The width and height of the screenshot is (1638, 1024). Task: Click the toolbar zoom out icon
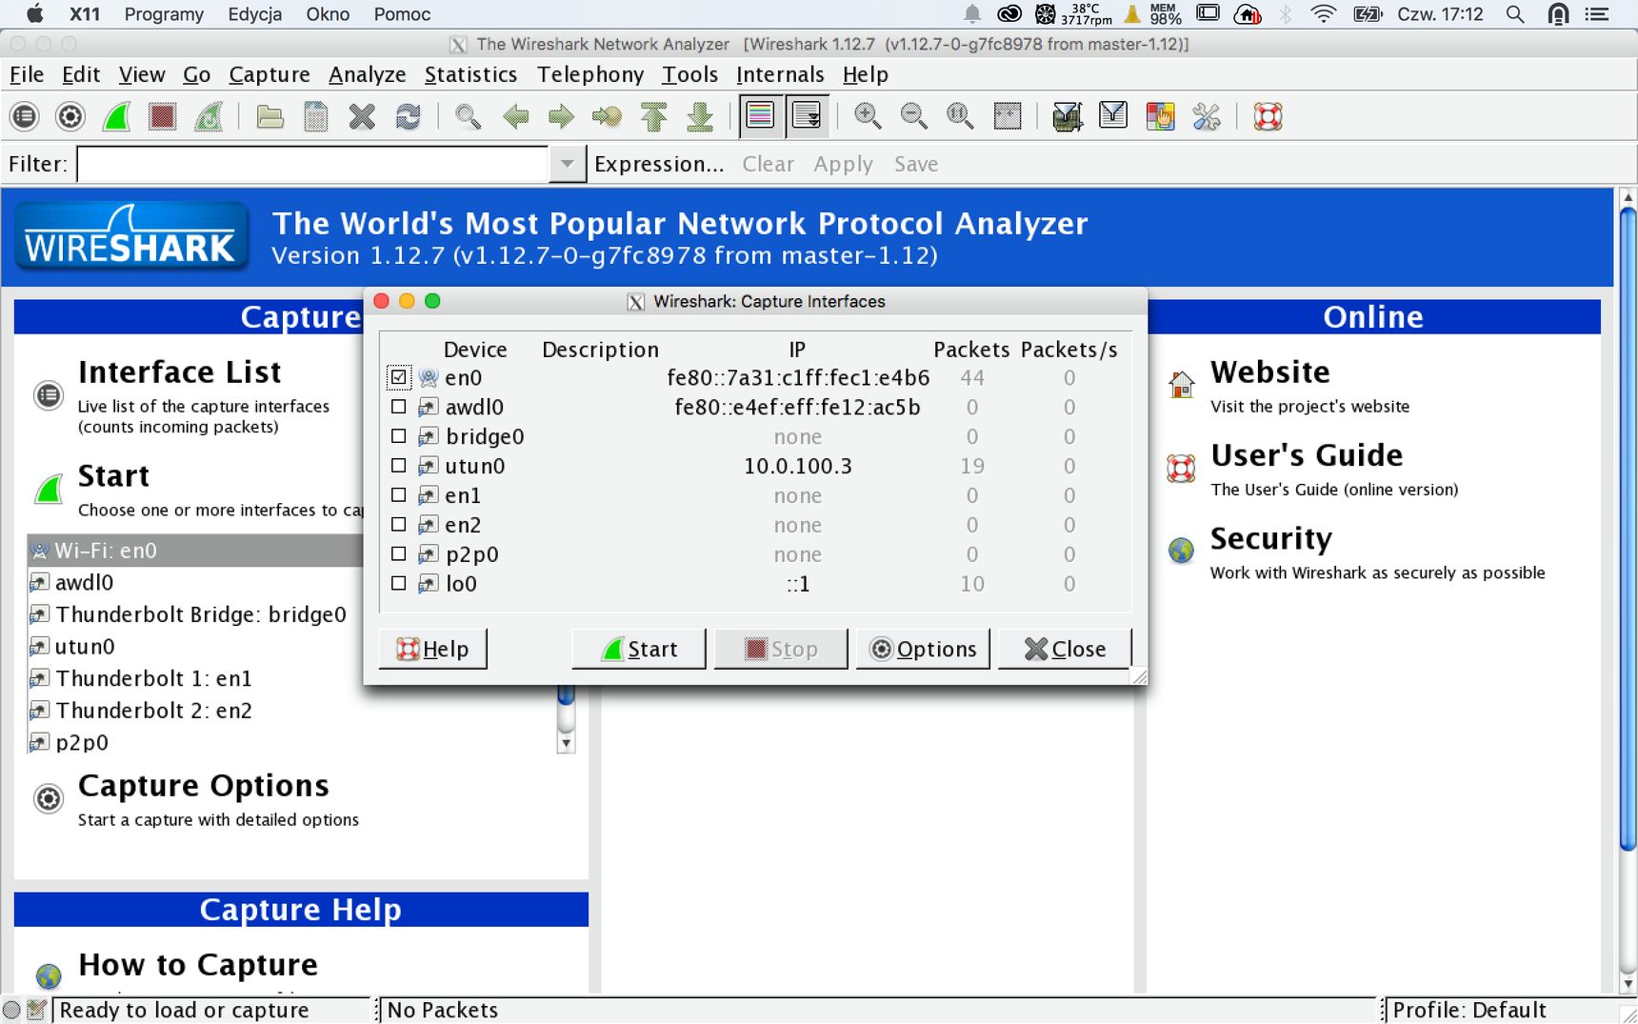[914, 116]
